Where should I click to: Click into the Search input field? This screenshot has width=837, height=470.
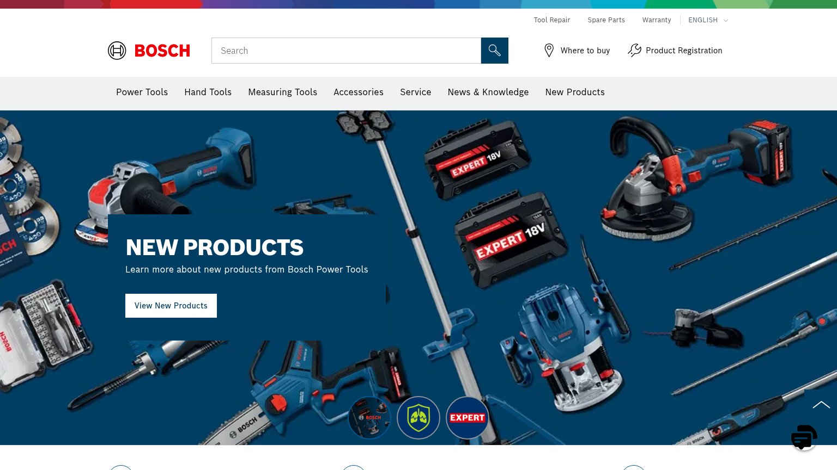click(x=346, y=51)
